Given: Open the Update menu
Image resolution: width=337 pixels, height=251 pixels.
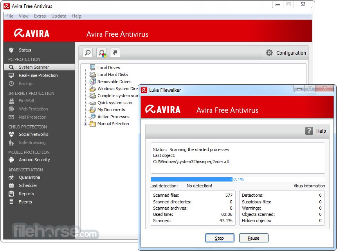Looking at the screenshot, I should pyautogui.click(x=59, y=16).
